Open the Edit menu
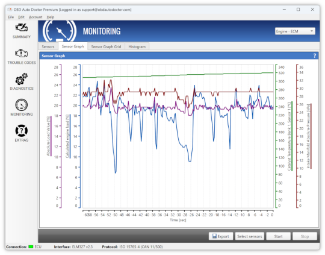 (21, 17)
